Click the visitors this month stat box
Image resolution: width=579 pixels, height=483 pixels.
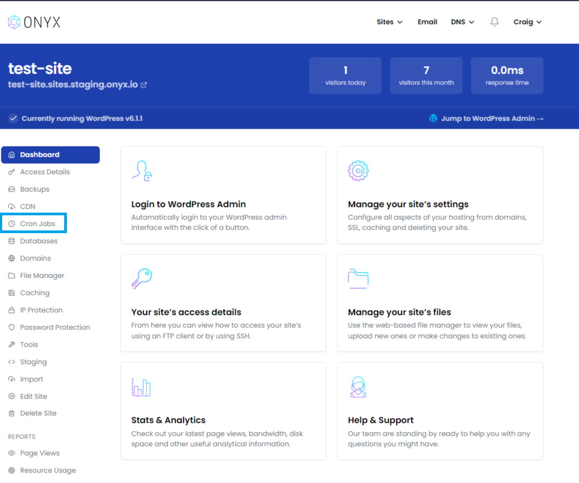tap(426, 76)
